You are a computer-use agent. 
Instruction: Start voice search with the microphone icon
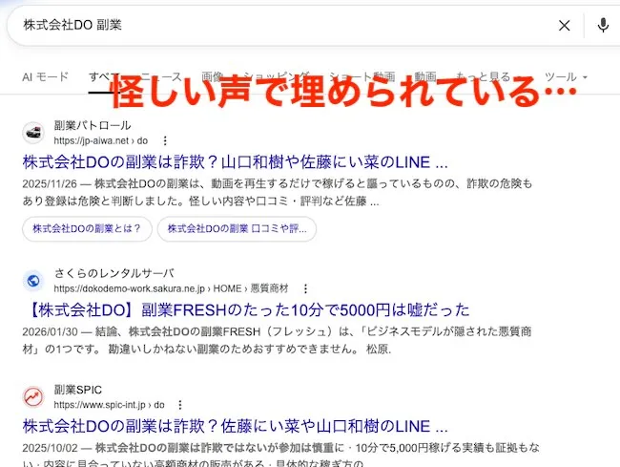pos(603,26)
